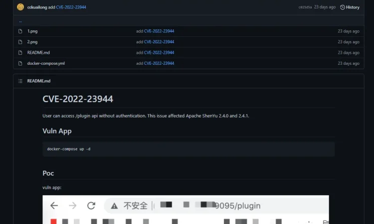Click the reload icon in embedded image
Screen dimensions: 374x224
(91, 206)
